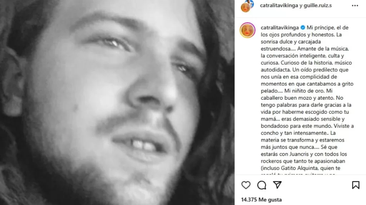This screenshot has height=205, width=366.
Task: Click the front profile avatar in post header
Action: click(245, 8)
